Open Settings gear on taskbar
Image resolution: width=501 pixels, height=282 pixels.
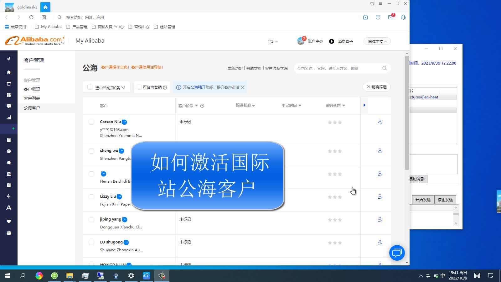pos(131,276)
